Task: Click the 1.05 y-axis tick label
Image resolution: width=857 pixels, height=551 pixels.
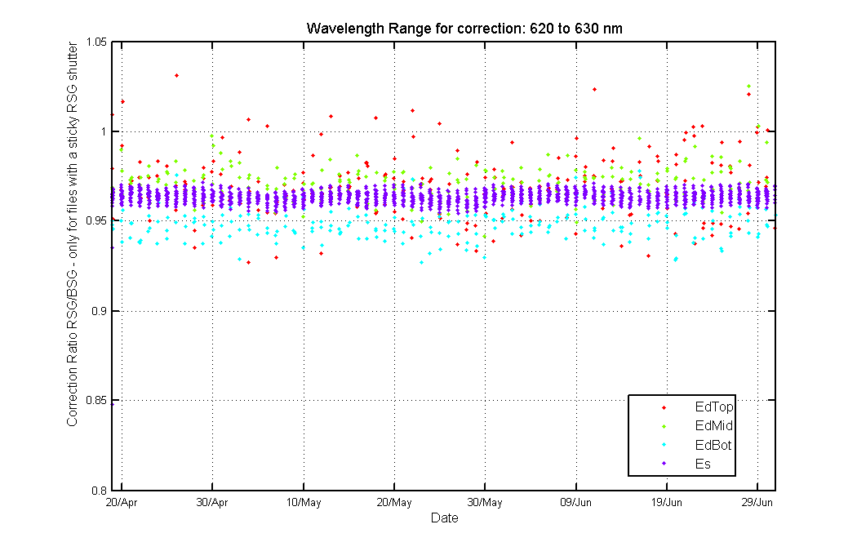Action: 97,42
